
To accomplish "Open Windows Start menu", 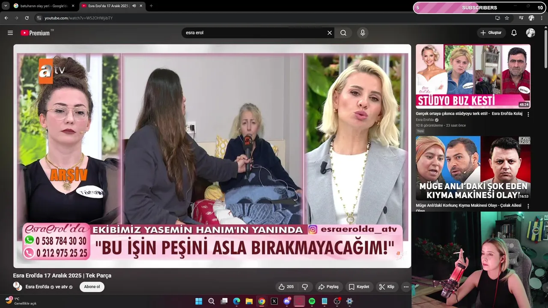I will pos(199,301).
